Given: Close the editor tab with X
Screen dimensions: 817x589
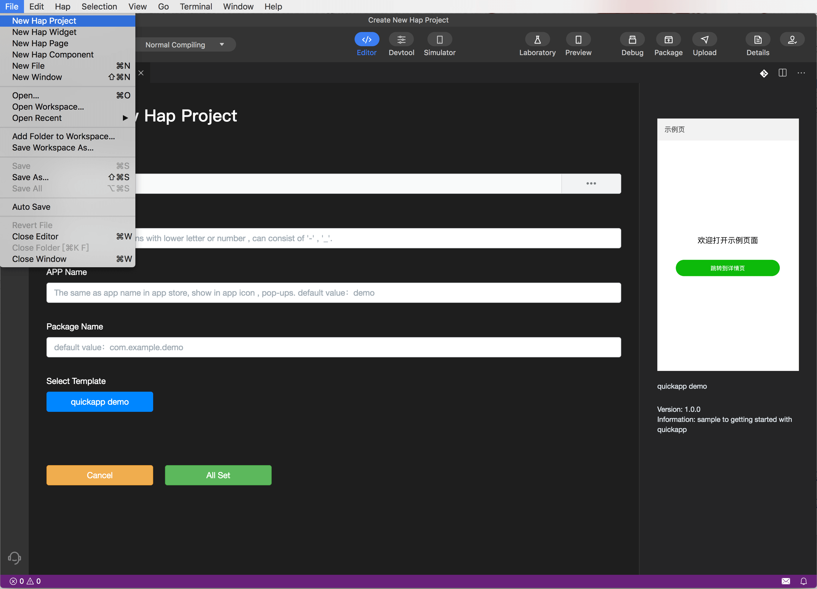Looking at the screenshot, I should pyautogui.click(x=141, y=73).
